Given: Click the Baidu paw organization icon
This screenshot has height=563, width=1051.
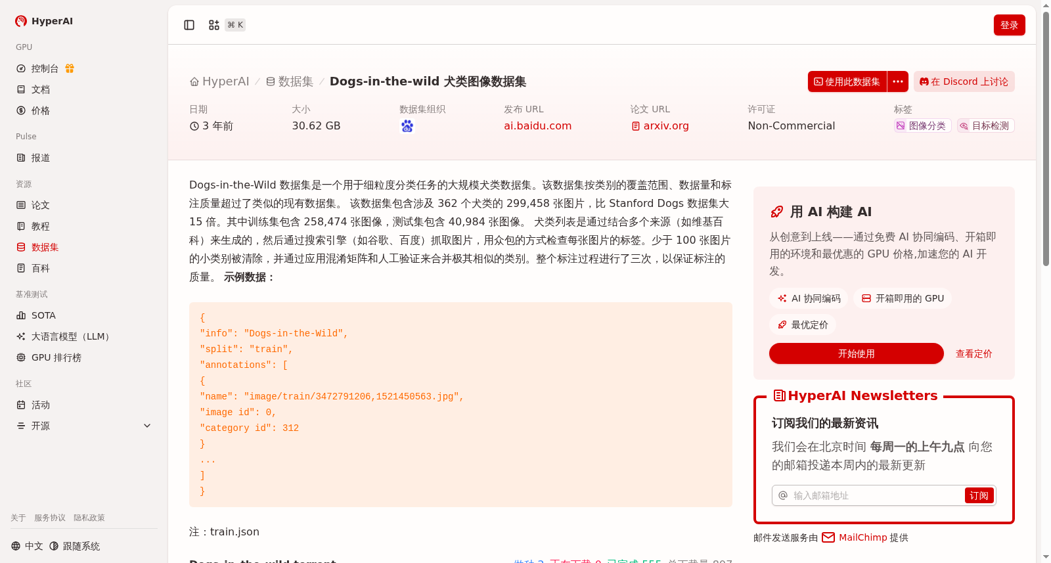Looking at the screenshot, I should [x=407, y=126].
